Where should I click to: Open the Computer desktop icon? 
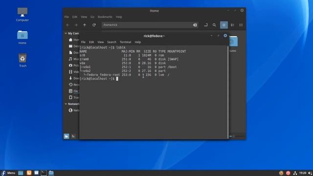(x=22, y=14)
